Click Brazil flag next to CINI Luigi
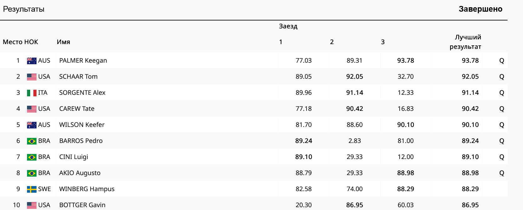The image size is (523, 210). pos(31,157)
